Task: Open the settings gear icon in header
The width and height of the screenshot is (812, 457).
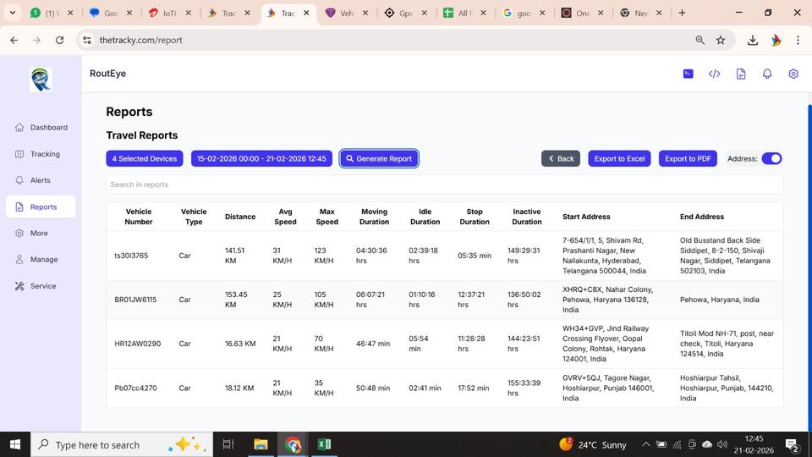Action: 793,74
